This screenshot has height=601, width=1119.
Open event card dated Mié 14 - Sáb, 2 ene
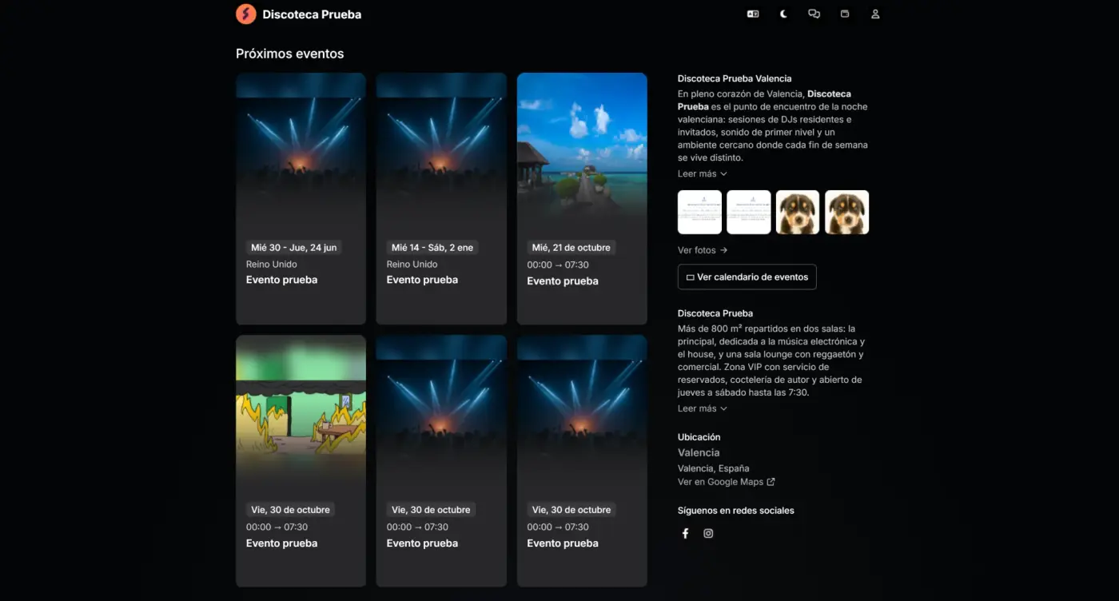point(441,199)
